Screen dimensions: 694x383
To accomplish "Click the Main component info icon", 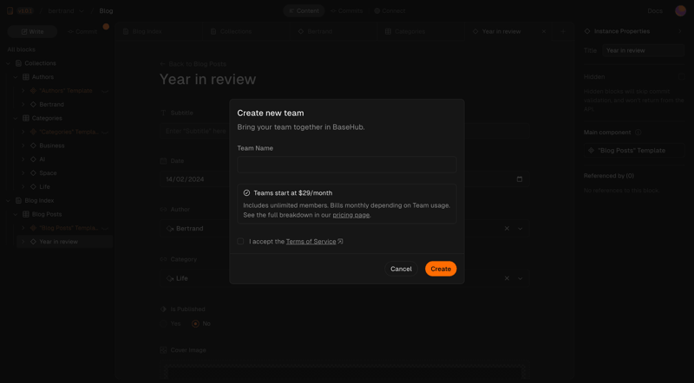I will point(638,133).
